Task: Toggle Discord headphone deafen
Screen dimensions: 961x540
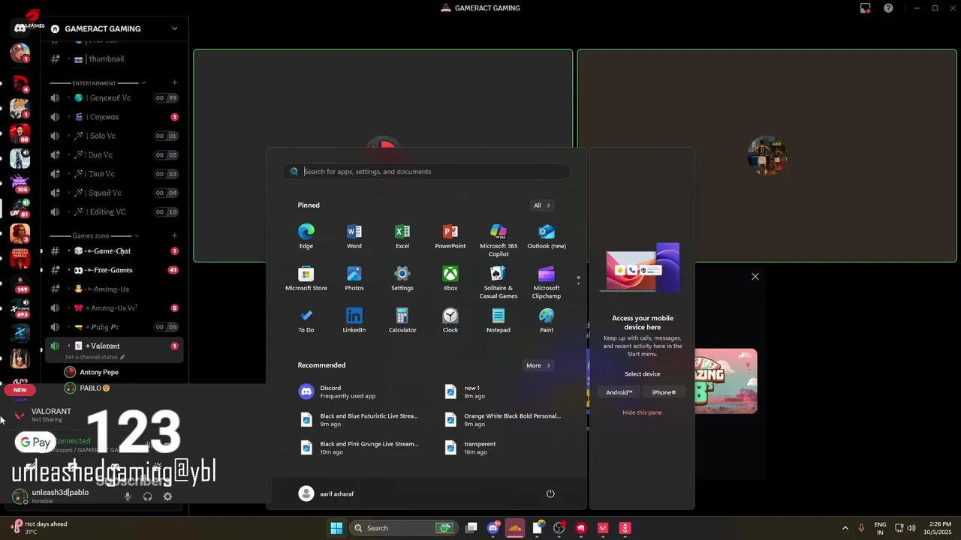Action: [x=148, y=496]
